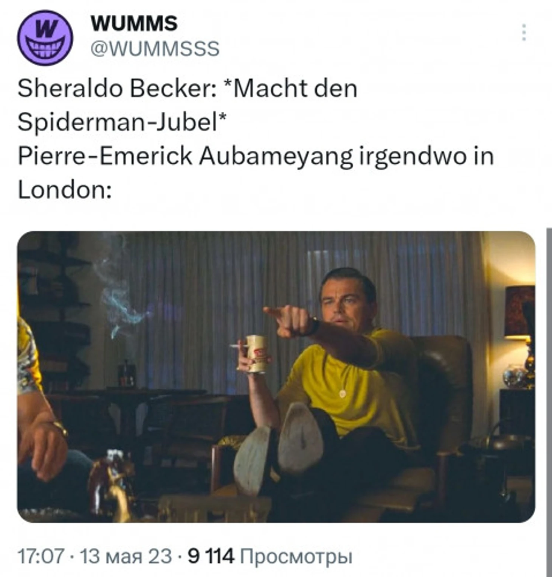Open the @WUMMSSS handle link
552x577 pixels.
click(155, 49)
